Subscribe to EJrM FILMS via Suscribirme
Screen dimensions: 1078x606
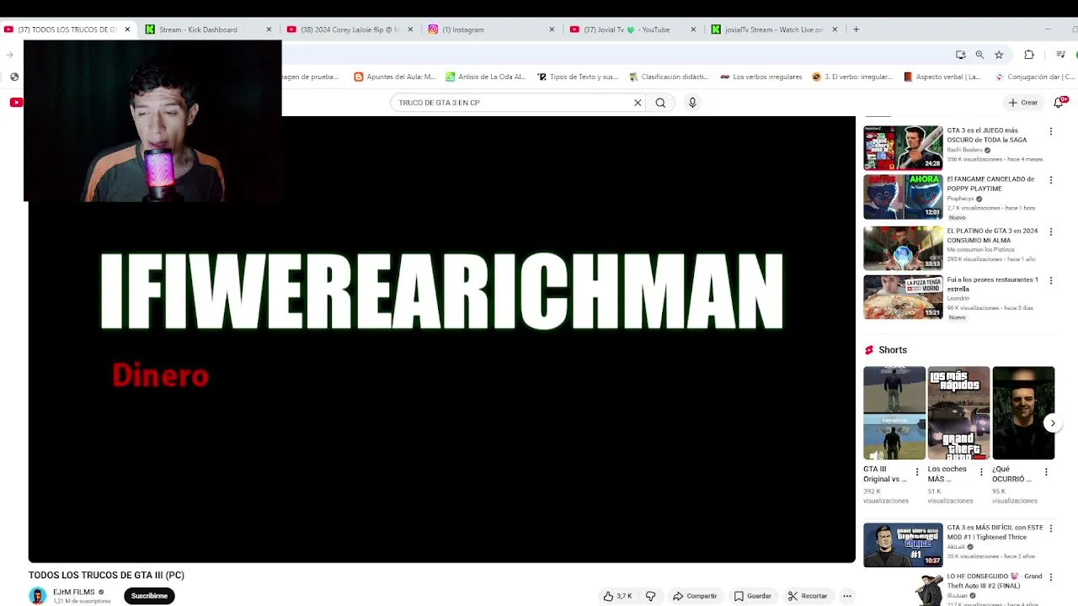coord(149,596)
